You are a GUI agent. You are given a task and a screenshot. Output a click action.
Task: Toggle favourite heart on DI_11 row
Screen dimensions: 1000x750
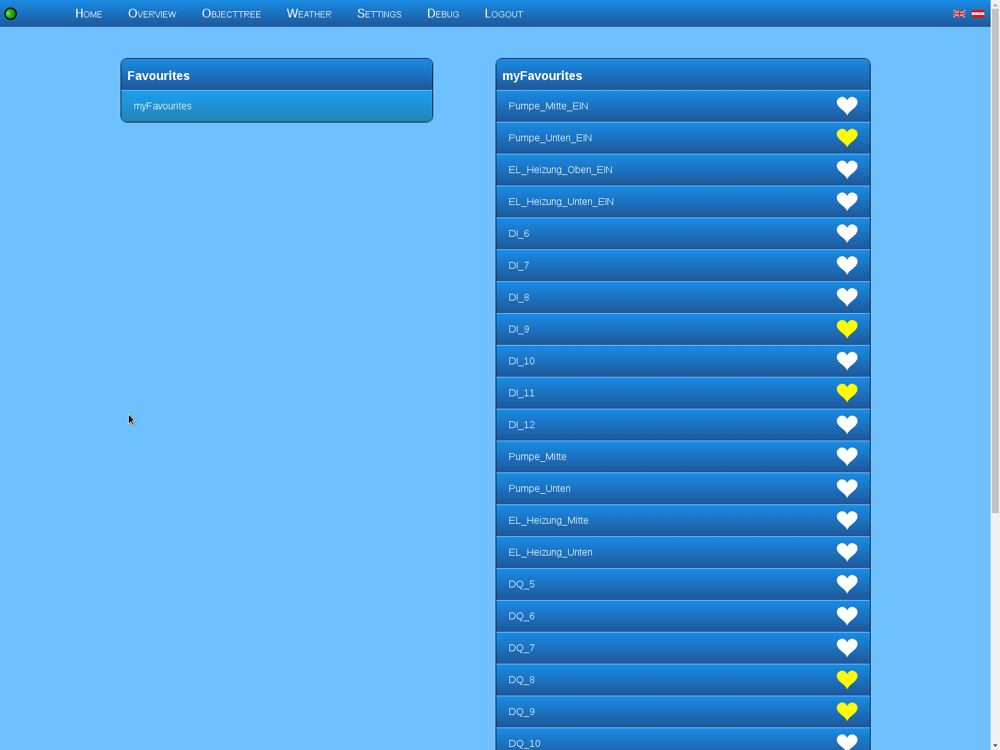tap(847, 392)
